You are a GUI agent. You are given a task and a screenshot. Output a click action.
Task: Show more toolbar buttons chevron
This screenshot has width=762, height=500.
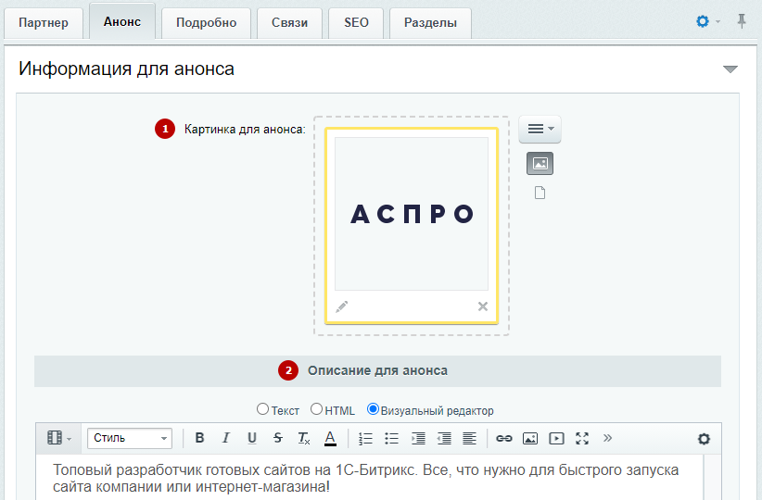607,438
